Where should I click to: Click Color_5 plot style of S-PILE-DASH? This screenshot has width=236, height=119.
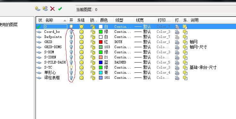coord(163,62)
